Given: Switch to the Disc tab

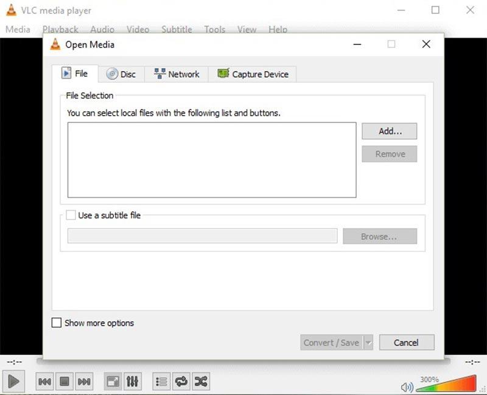Looking at the screenshot, I should pyautogui.click(x=121, y=74).
